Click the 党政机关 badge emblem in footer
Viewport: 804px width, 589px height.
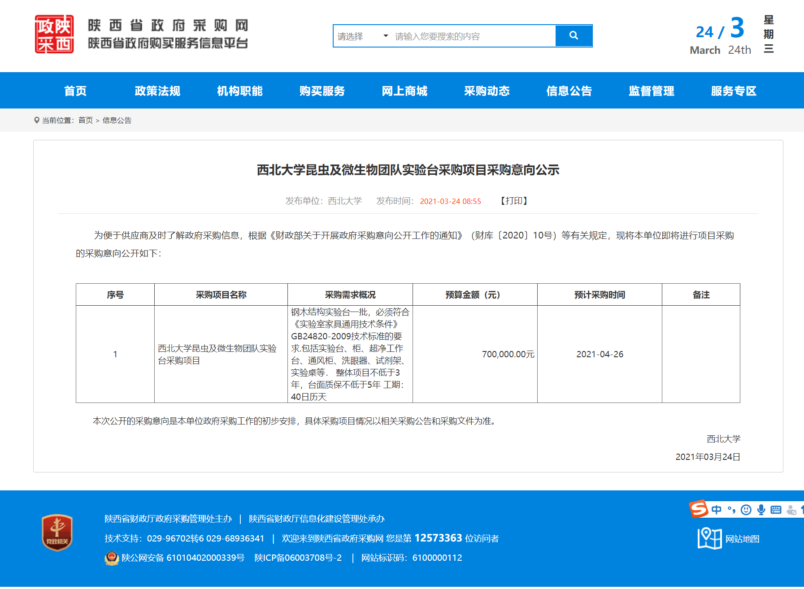[57, 533]
